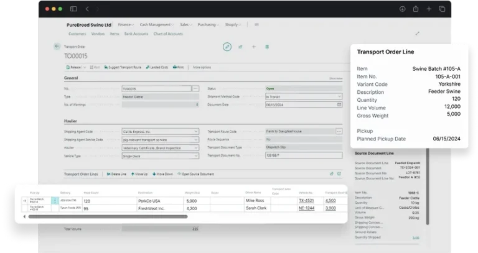Click the plus icon to create new order
478x253 pixels.
253,47
